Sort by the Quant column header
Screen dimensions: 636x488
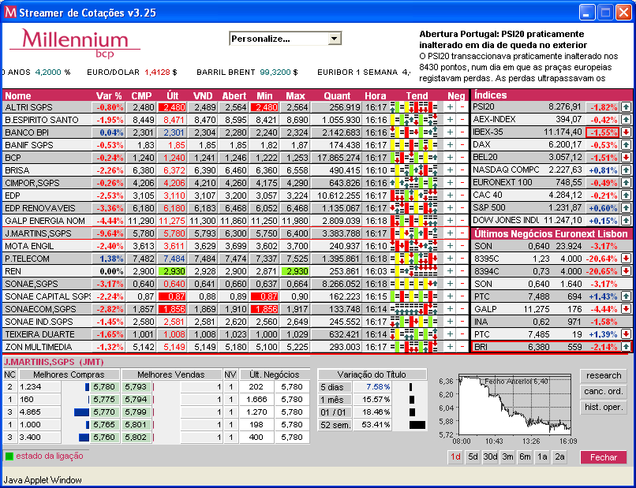click(337, 96)
